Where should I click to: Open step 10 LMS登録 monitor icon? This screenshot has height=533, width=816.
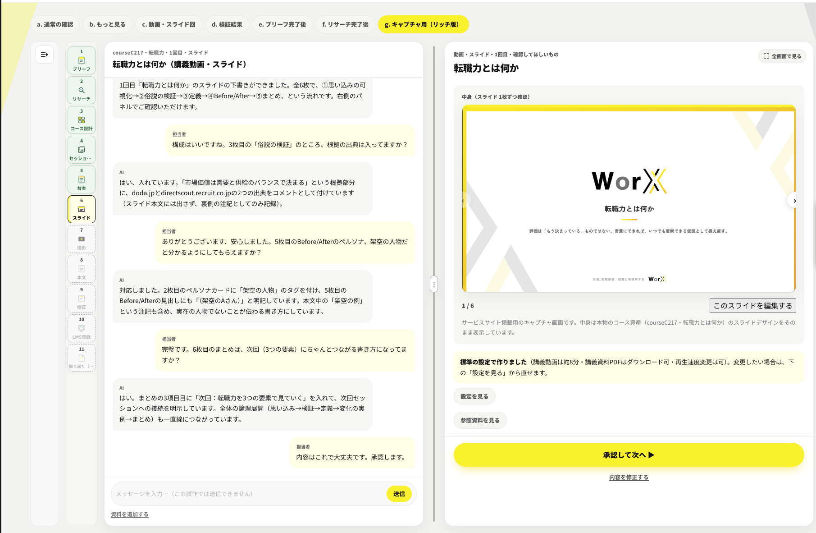tap(82, 328)
